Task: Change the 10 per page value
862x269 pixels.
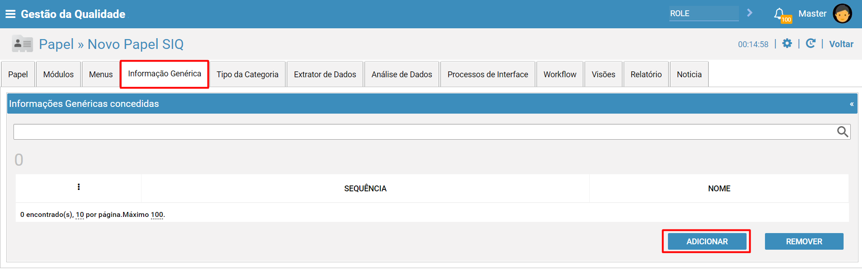Action: tap(80, 215)
